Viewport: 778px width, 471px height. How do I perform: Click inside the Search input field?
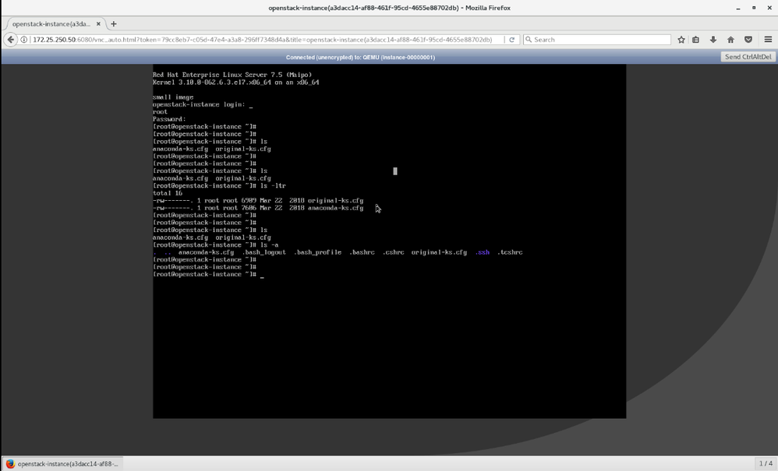click(599, 40)
